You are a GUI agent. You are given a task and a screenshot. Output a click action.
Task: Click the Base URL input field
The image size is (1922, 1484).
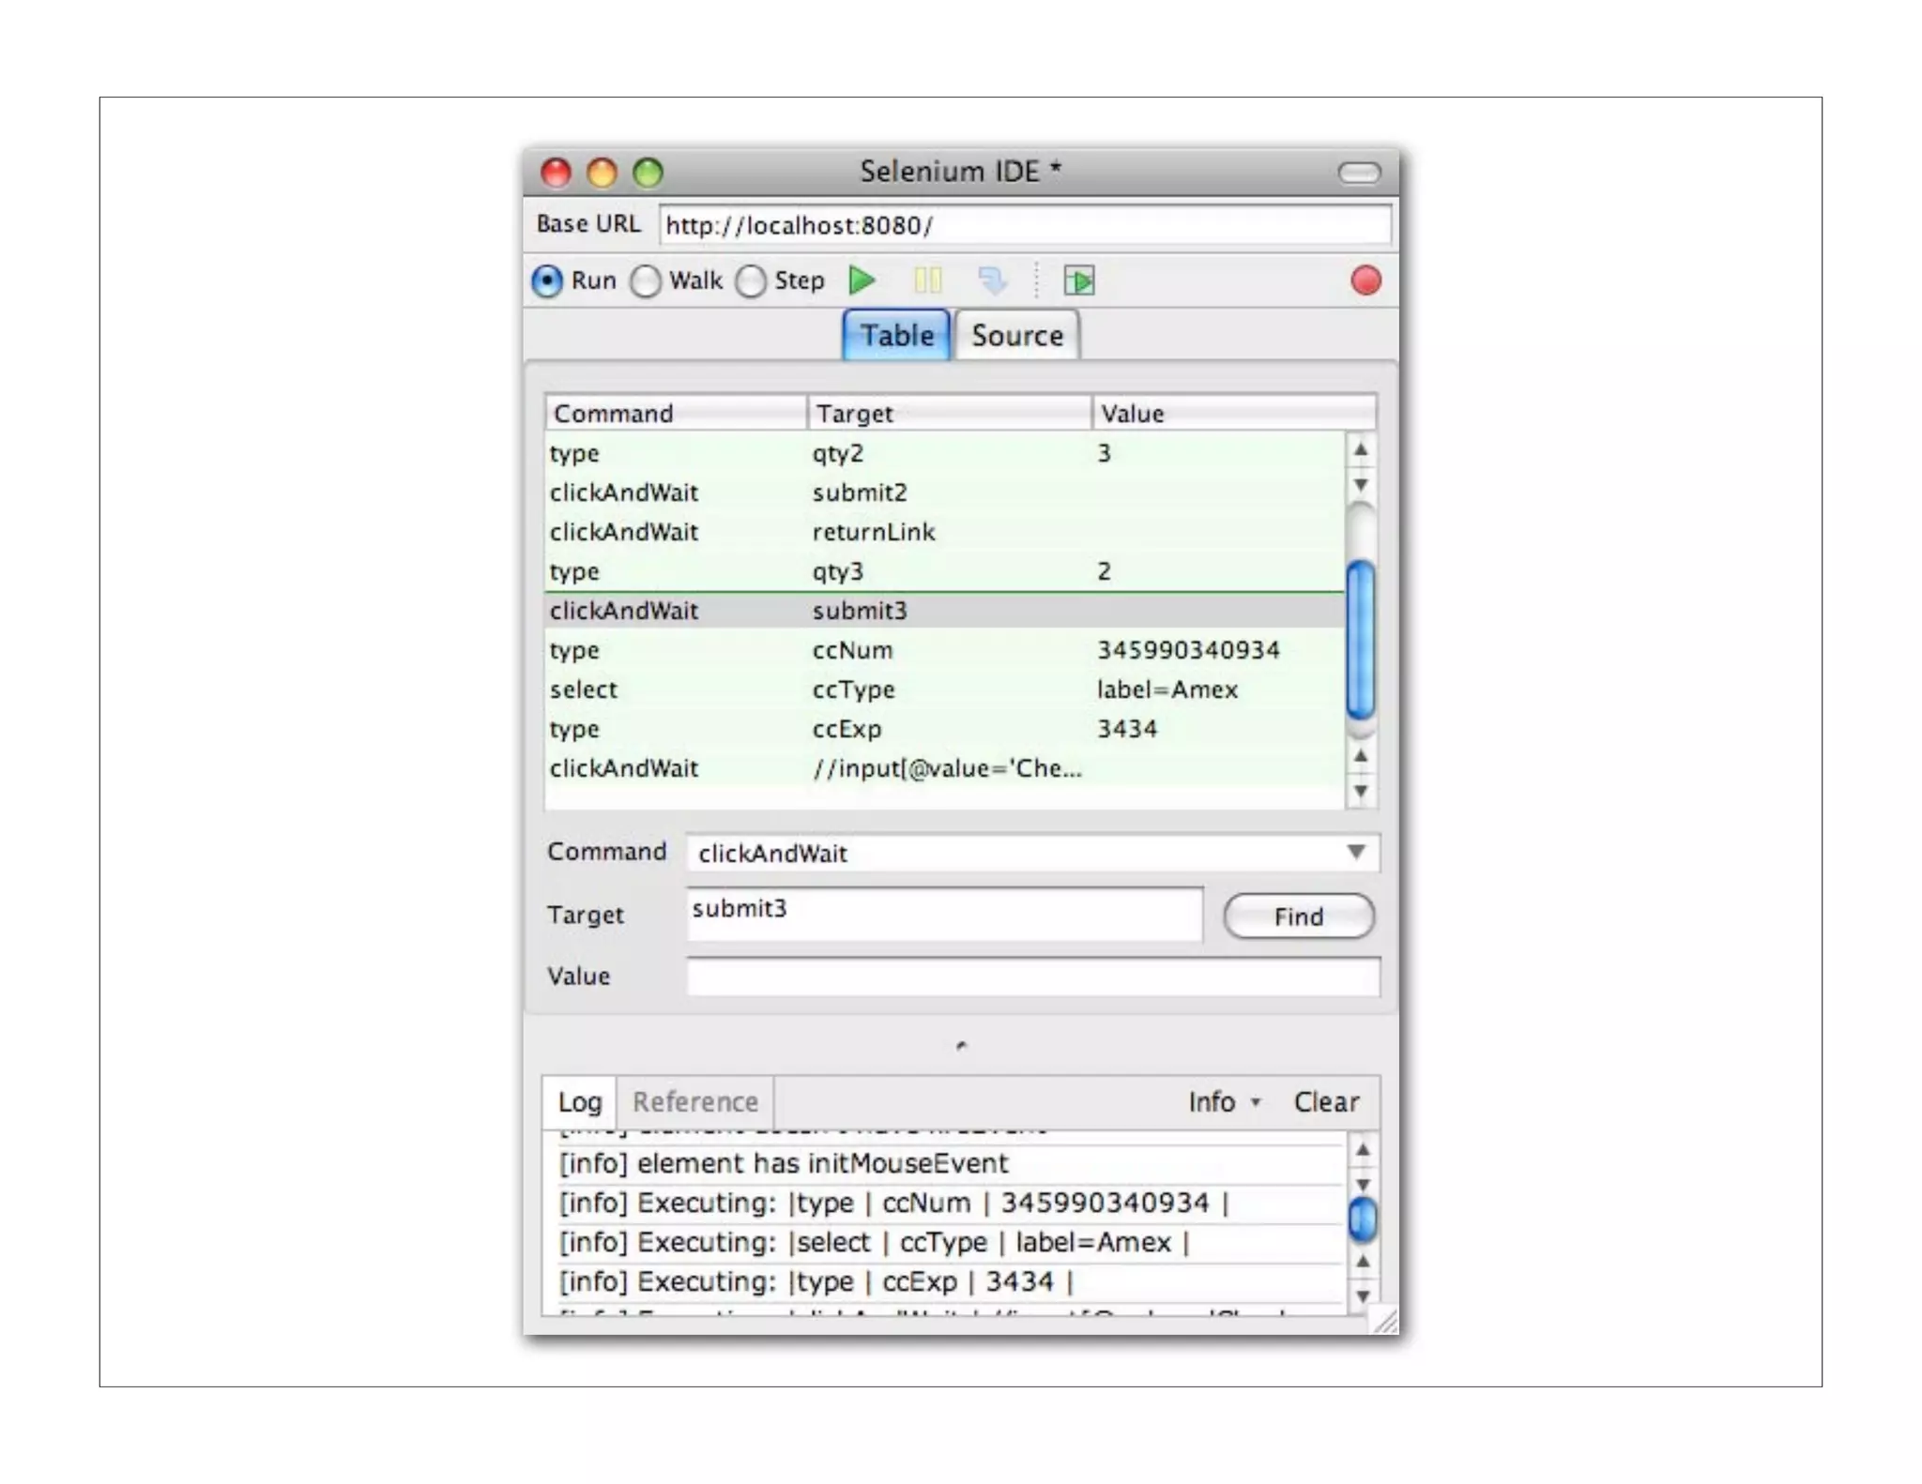tap(1023, 226)
